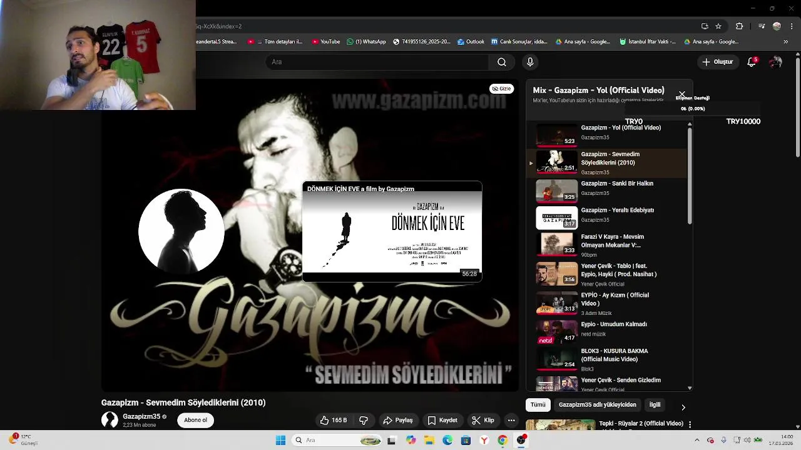Screen dimensions: 801x450
Task: Share the video using Paylaş
Action: [398, 421]
